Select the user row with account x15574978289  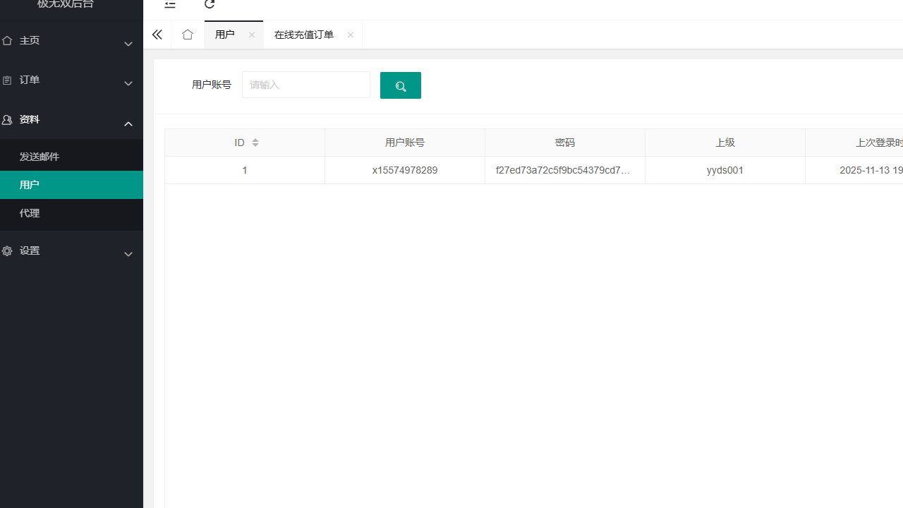pyautogui.click(x=404, y=170)
